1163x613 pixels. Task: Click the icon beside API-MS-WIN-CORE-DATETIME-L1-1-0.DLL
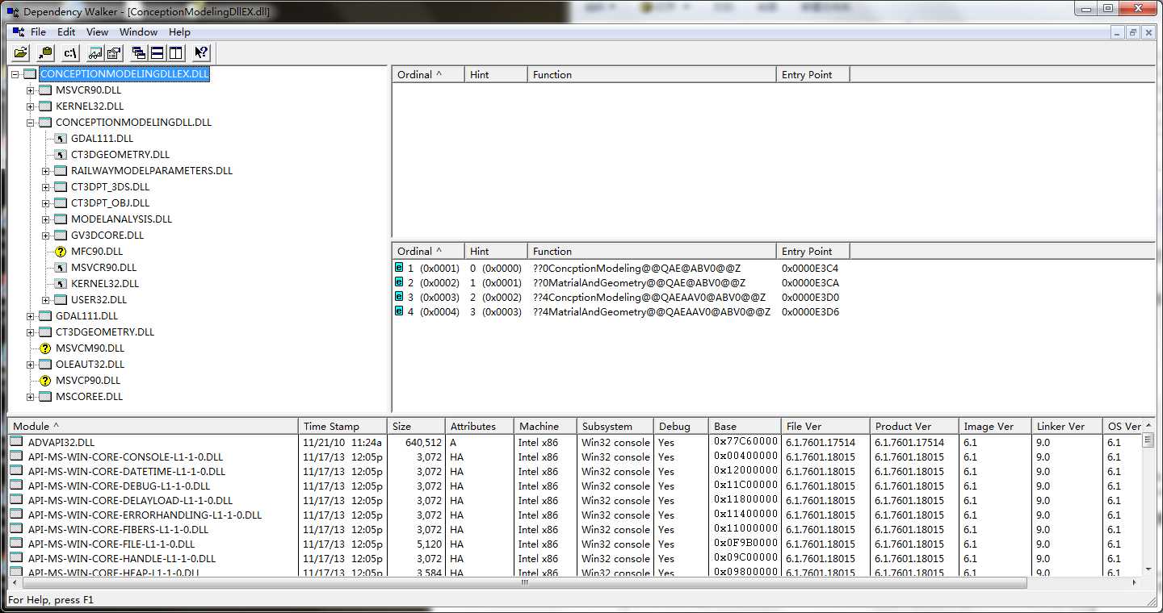(16, 471)
